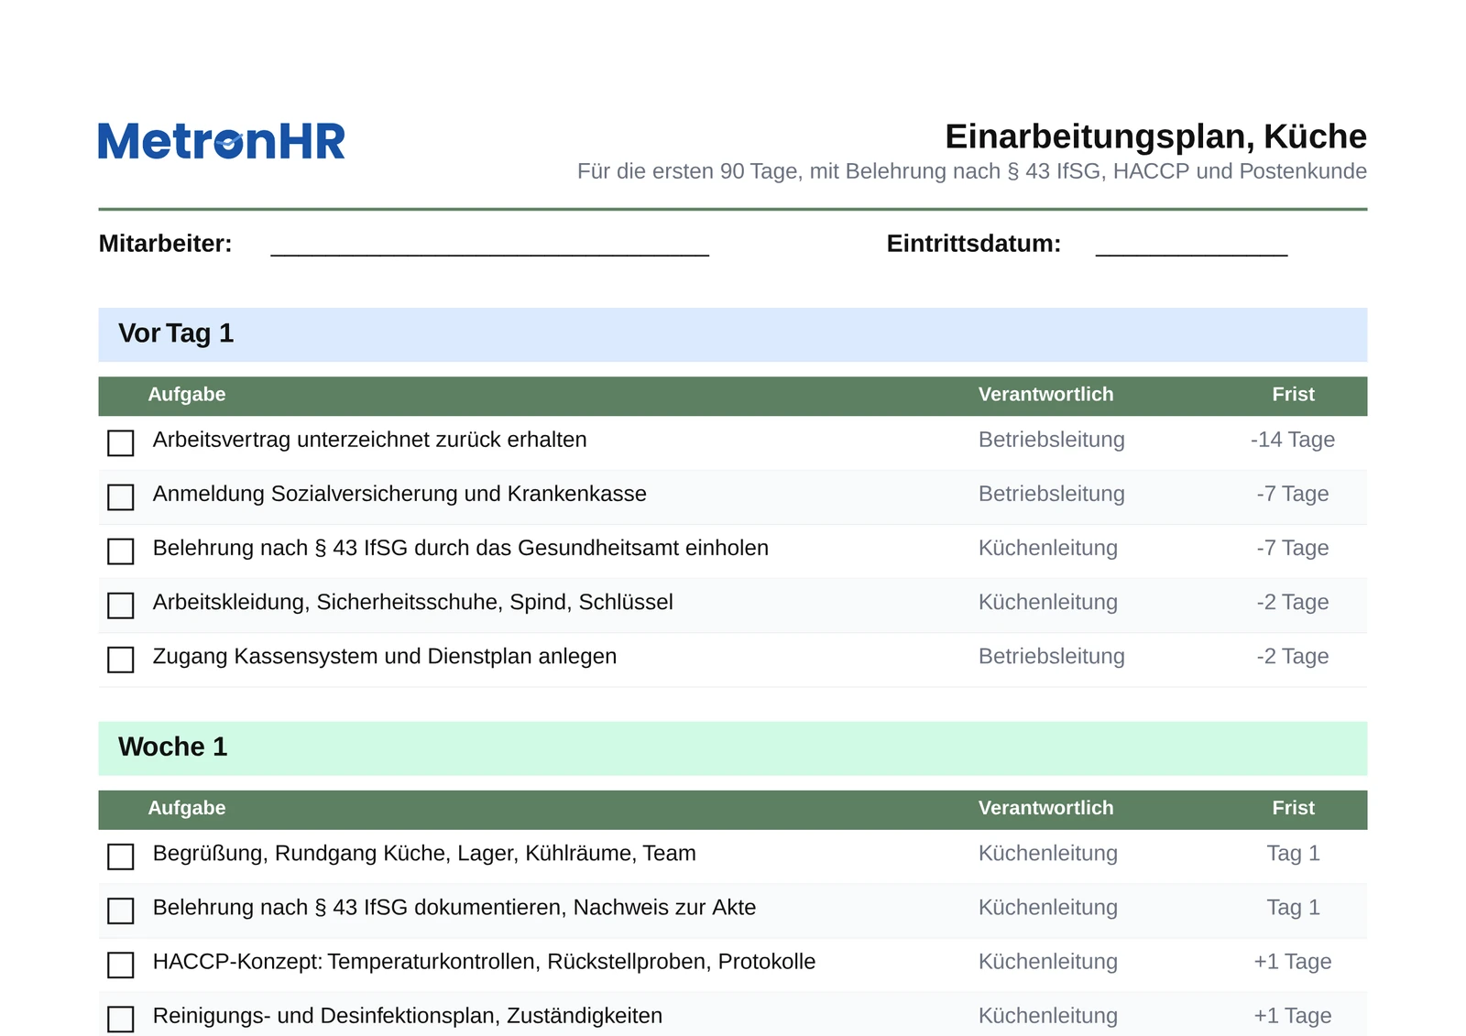
Task: Check the Belehrung dokumentieren, Nachweis zur Akte box
Action: 121,911
